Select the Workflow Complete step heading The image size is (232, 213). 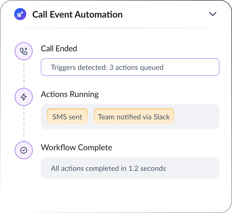(x=76, y=147)
